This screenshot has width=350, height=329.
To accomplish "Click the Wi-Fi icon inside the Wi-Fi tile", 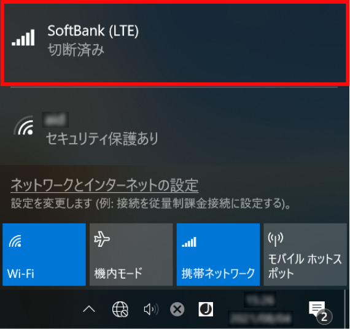I will pyautogui.click(x=15, y=241).
